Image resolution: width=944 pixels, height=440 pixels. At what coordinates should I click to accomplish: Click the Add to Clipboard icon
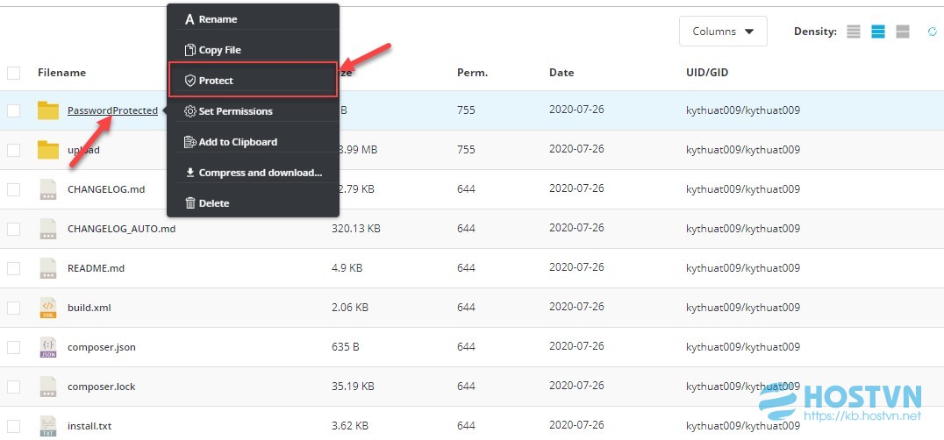(x=190, y=142)
